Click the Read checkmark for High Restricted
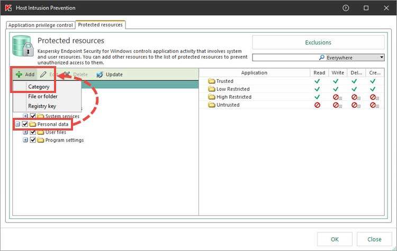Screen dimensions: 397x251 (x=317, y=97)
